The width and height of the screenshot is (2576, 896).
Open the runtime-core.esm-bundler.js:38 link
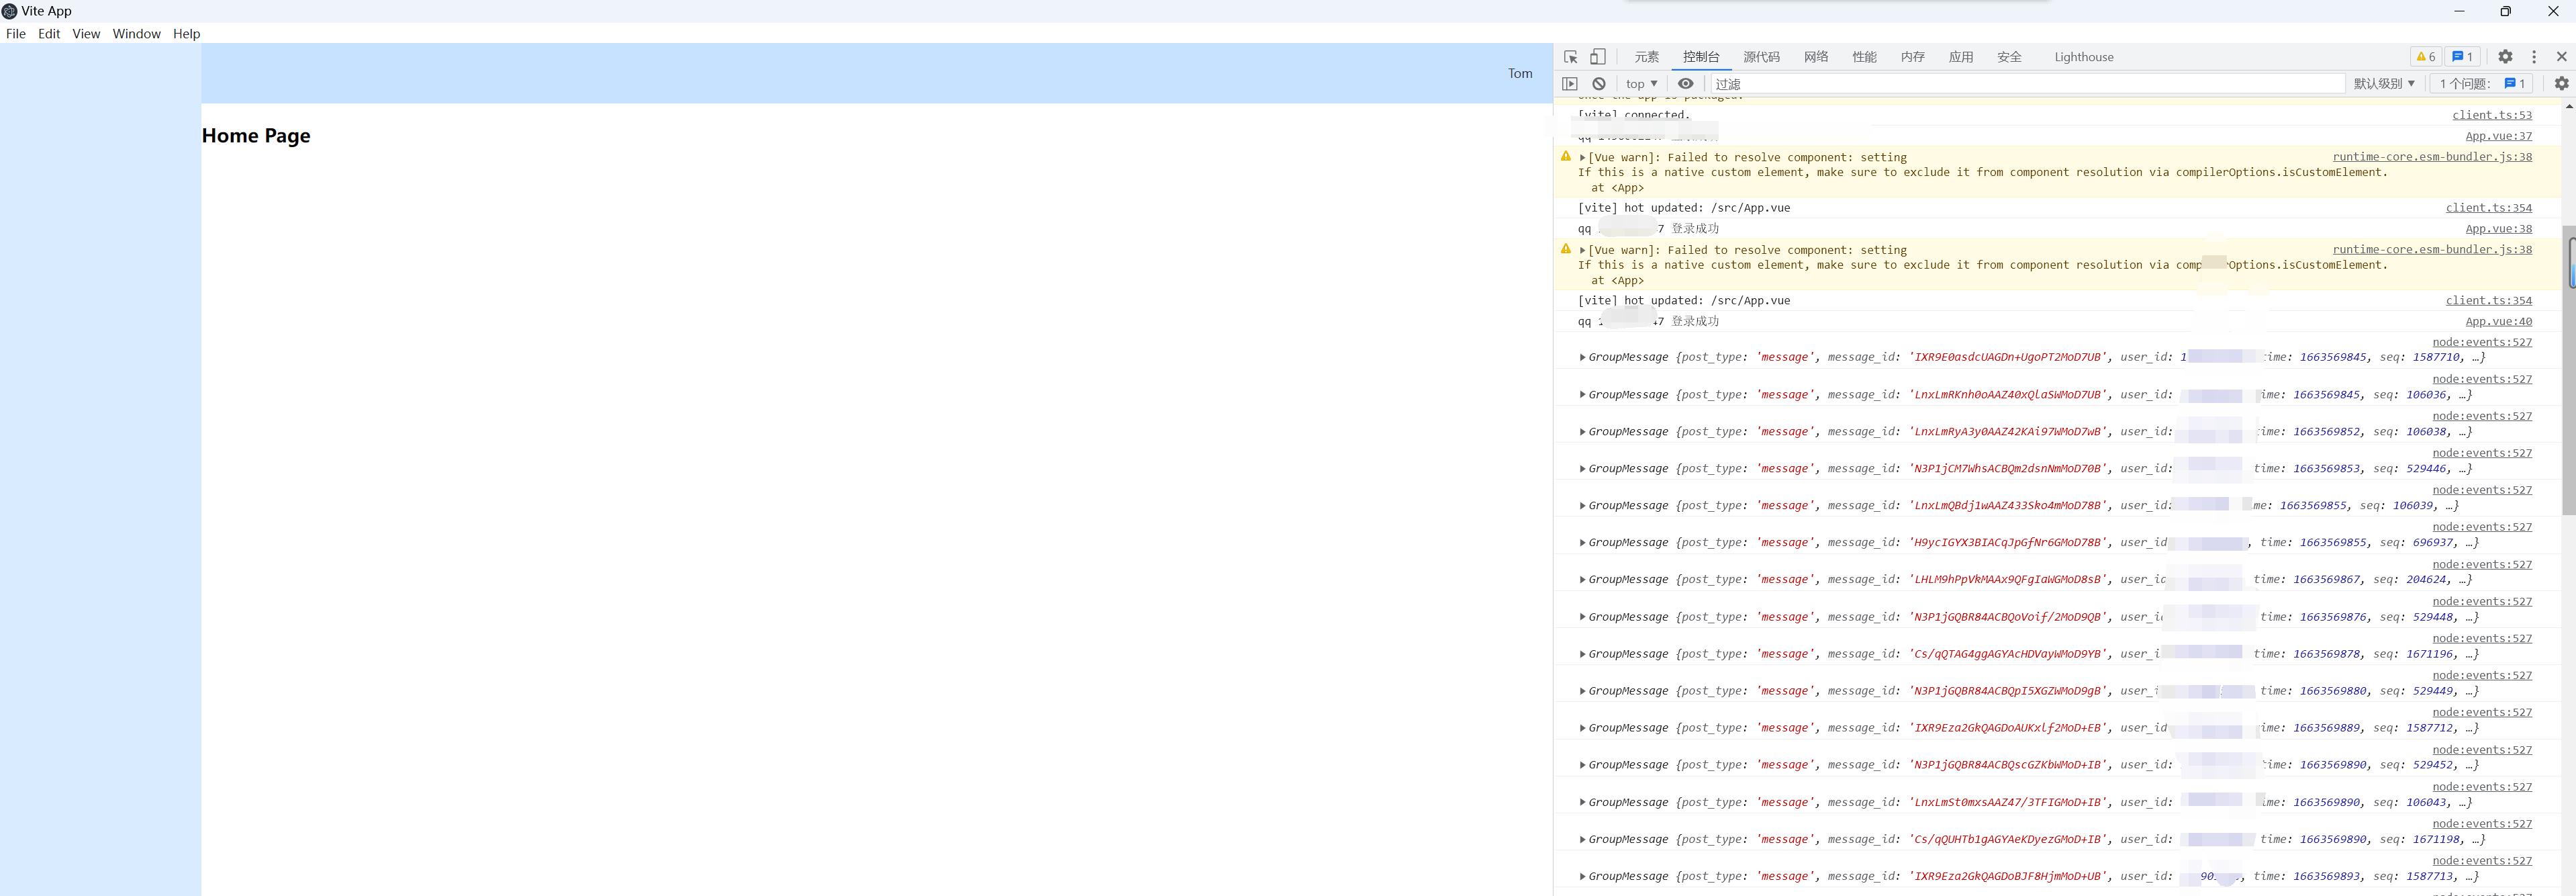coord(2432,156)
